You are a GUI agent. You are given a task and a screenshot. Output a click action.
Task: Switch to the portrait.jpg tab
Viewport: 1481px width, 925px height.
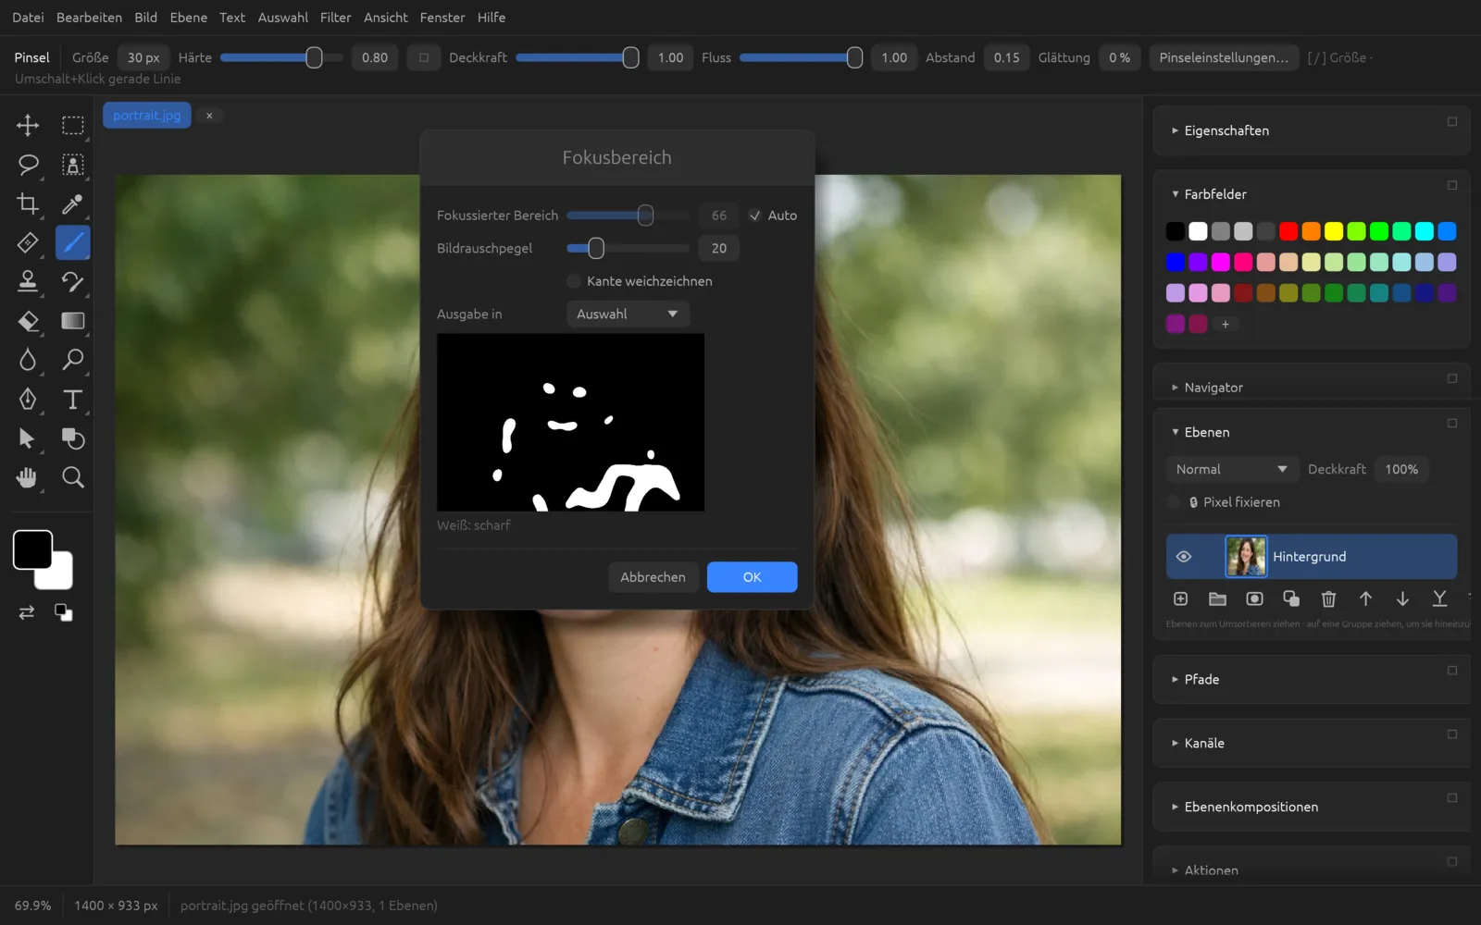point(147,116)
